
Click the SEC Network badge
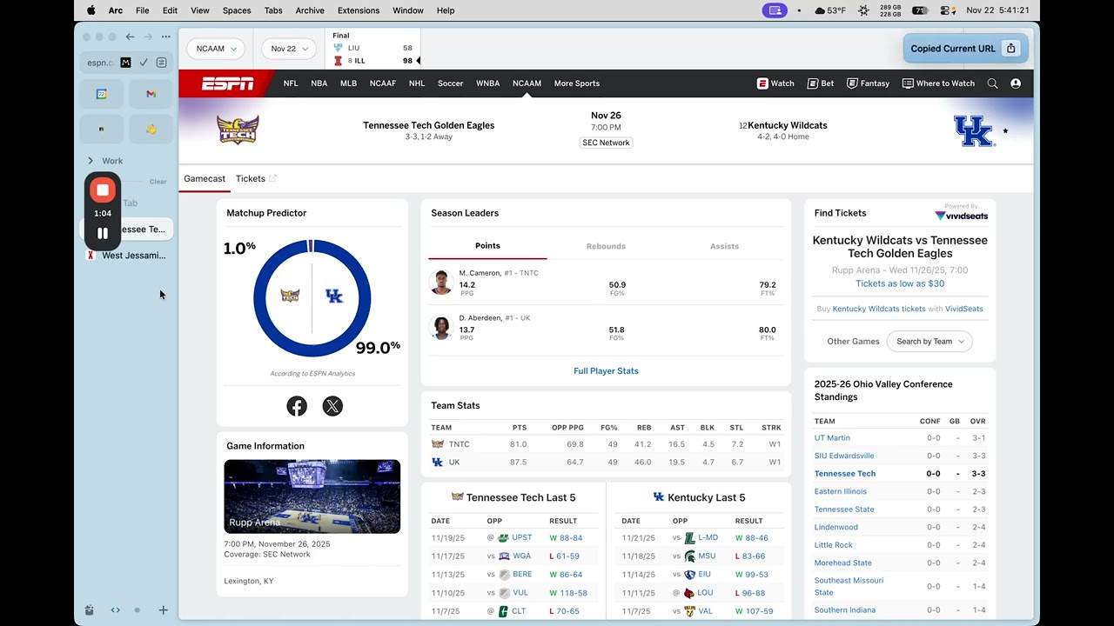(x=606, y=143)
